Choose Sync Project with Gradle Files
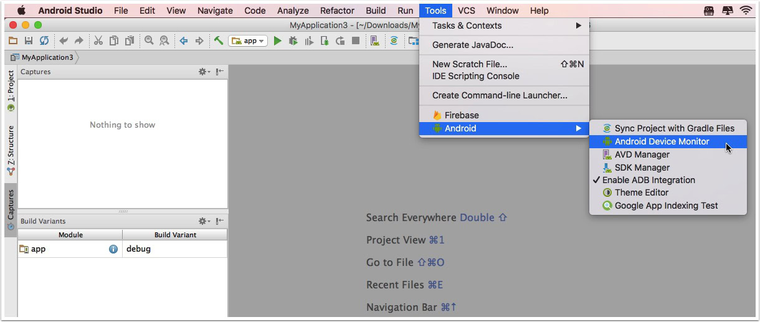This screenshot has width=760, height=322. pos(668,128)
